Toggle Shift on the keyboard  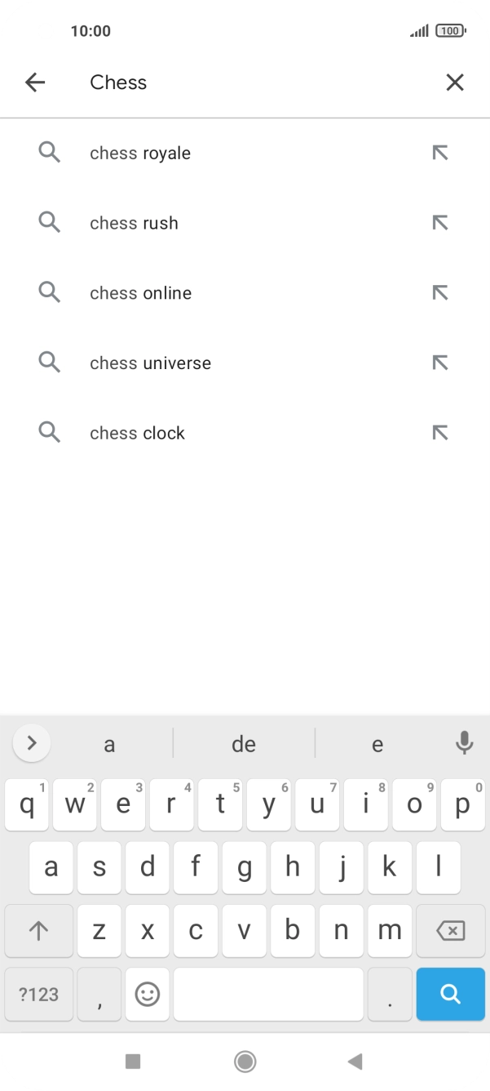coord(38,930)
